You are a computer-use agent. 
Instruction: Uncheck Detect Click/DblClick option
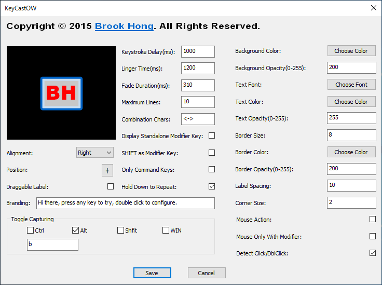[373, 253]
